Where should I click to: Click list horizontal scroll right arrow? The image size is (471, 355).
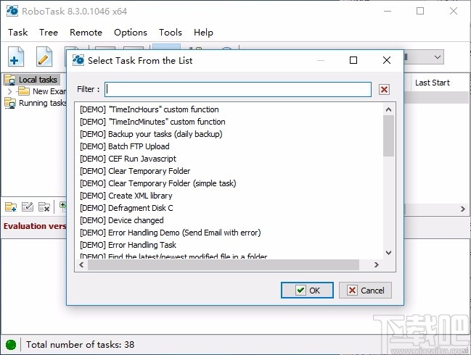point(377,264)
